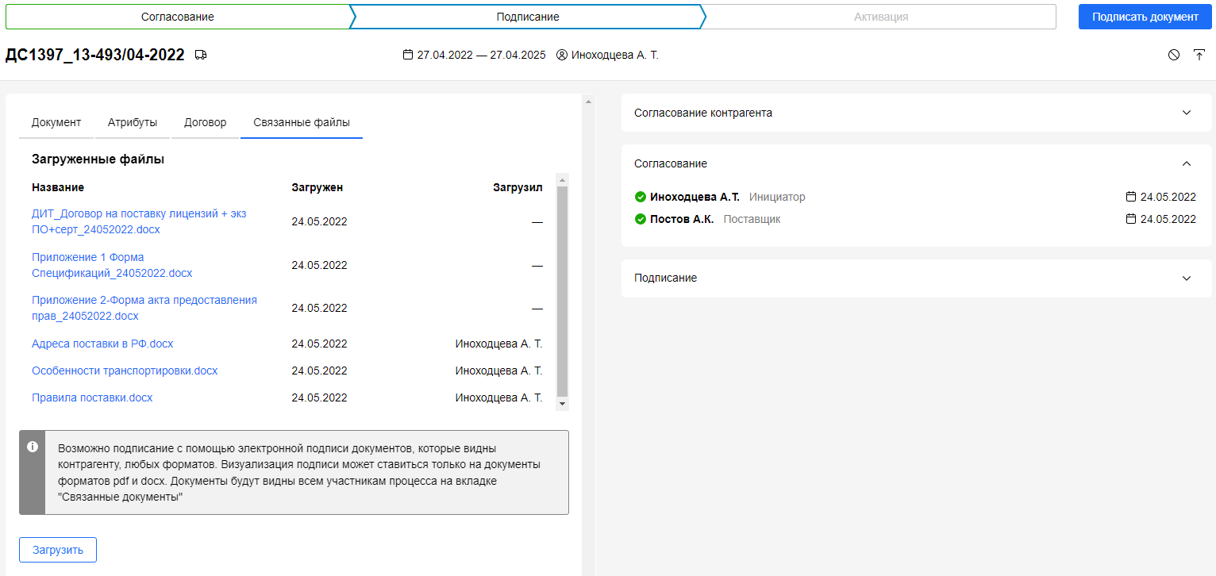Click green check icon next to Постов А.К.

(x=641, y=220)
